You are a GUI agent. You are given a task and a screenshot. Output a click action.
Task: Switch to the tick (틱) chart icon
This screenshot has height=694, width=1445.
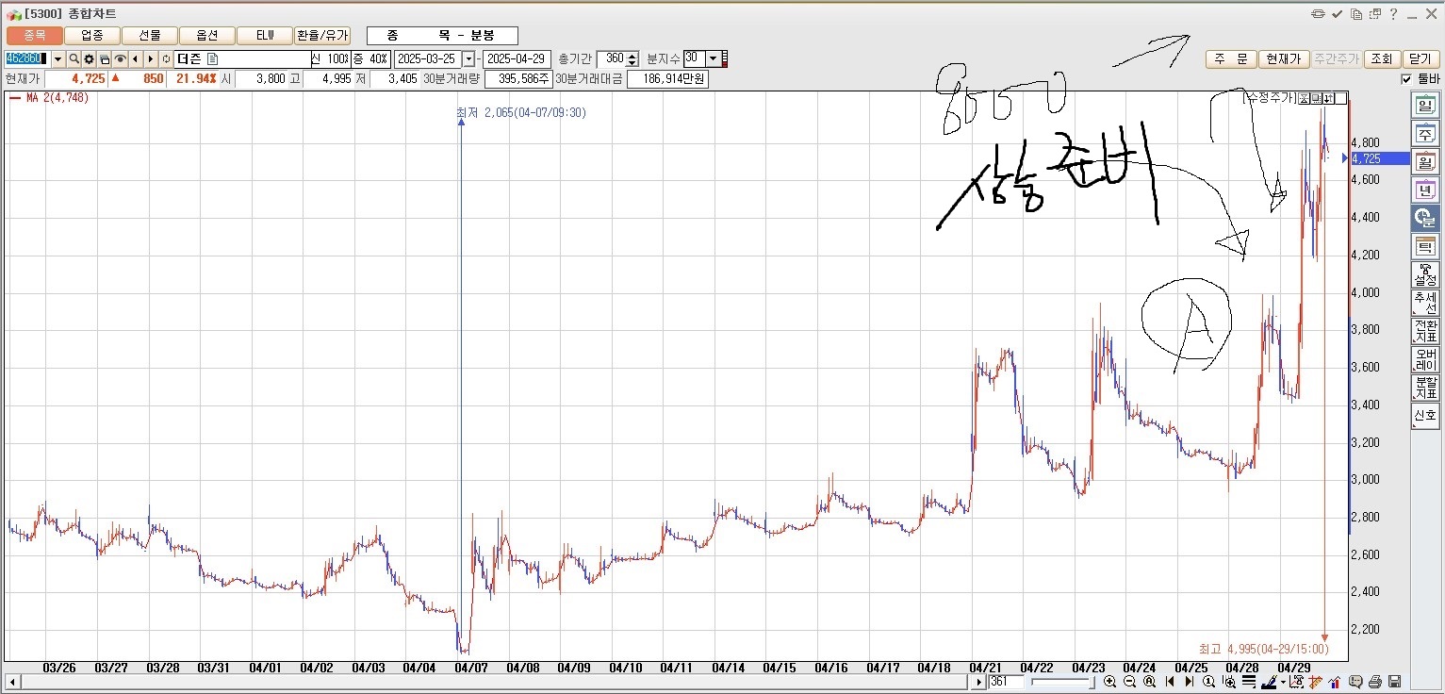click(1424, 246)
